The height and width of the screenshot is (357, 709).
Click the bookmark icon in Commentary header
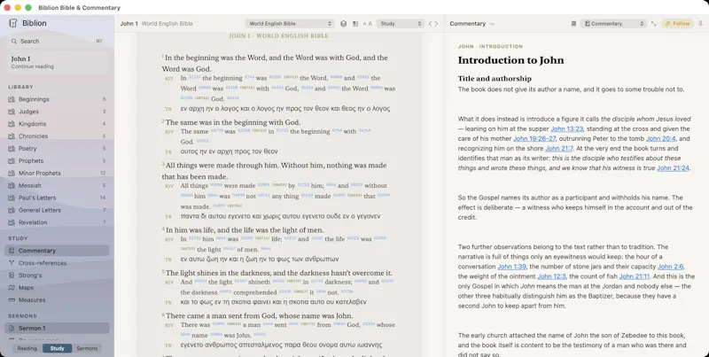click(573, 24)
